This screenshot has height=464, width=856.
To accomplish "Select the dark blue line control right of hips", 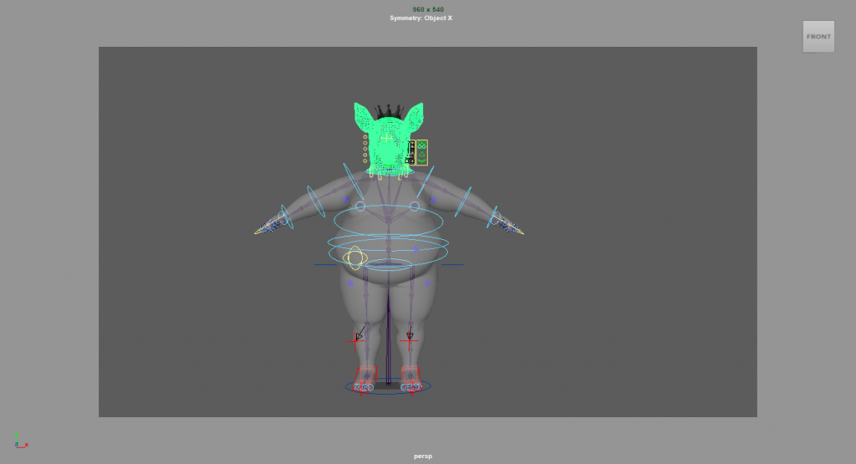I will pos(451,265).
